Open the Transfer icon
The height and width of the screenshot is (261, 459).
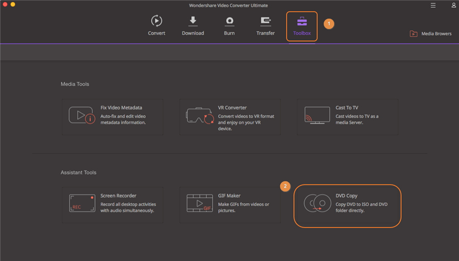point(266,21)
